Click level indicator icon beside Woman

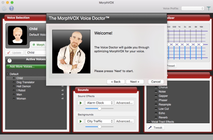[x=62, y=98]
